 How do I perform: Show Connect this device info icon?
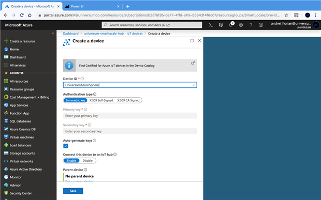point(115,155)
